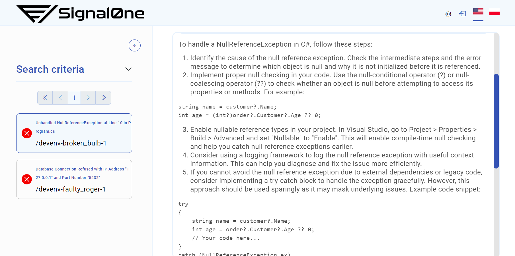This screenshot has width=515, height=256.
Task: Click red error icon for Database Connection issue
Action: coord(27,179)
